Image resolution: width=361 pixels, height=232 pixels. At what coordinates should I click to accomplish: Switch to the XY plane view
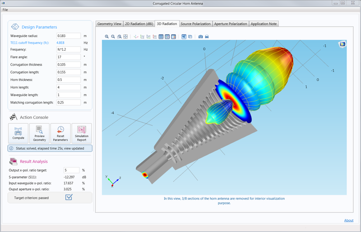[x=142, y=37]
